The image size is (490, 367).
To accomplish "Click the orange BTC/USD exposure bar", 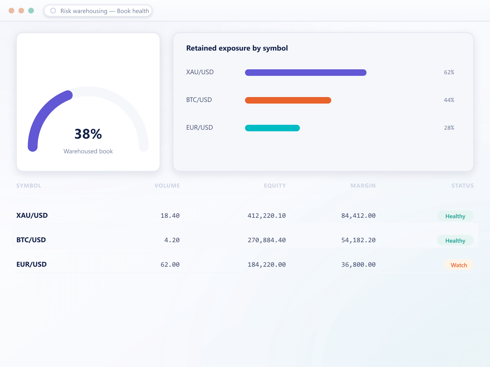I will (x=288, y=100).
